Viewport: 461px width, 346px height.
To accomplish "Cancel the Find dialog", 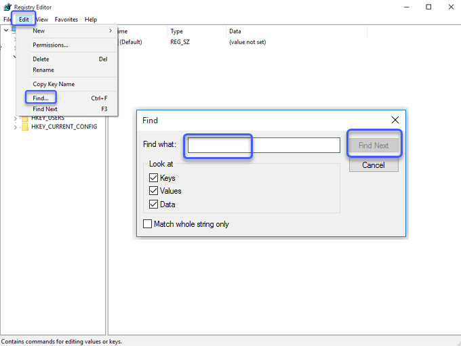I will point(374,165).
